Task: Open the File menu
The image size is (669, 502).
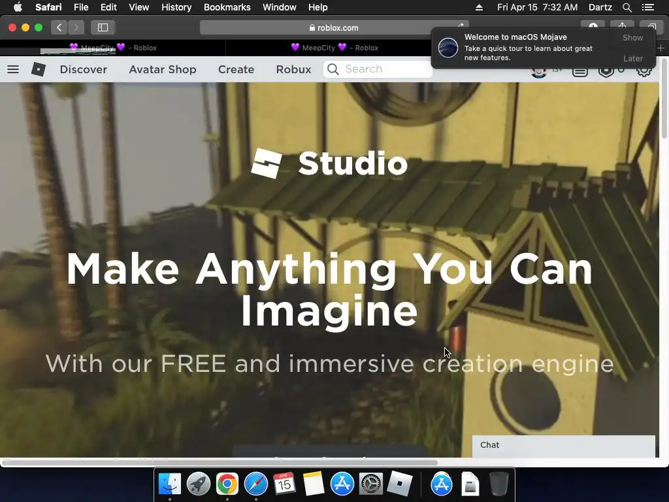Action: [x=80, y=7]
